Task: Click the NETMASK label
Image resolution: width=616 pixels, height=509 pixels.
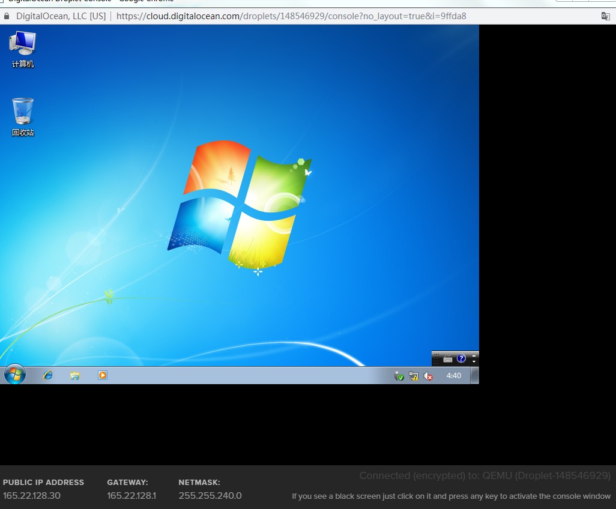Action: tap(199, 483)
